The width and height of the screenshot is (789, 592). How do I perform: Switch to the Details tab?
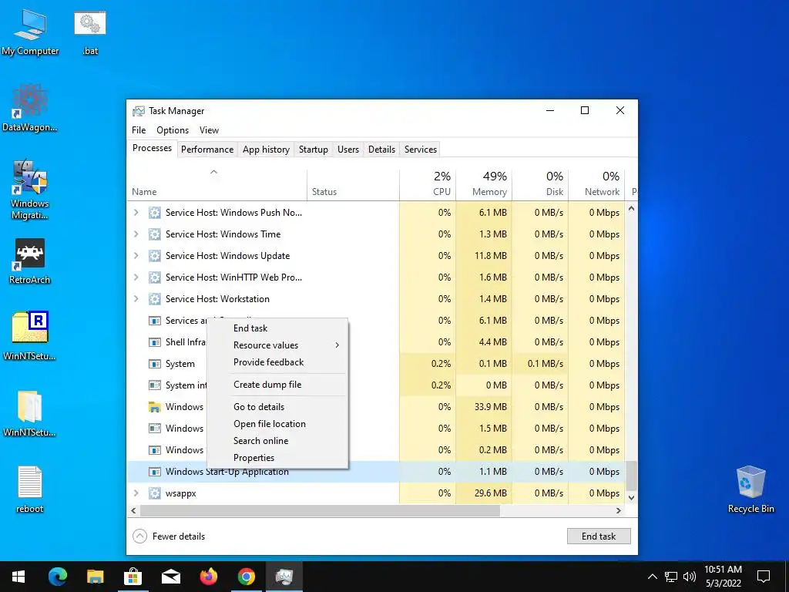pos(382,150)
